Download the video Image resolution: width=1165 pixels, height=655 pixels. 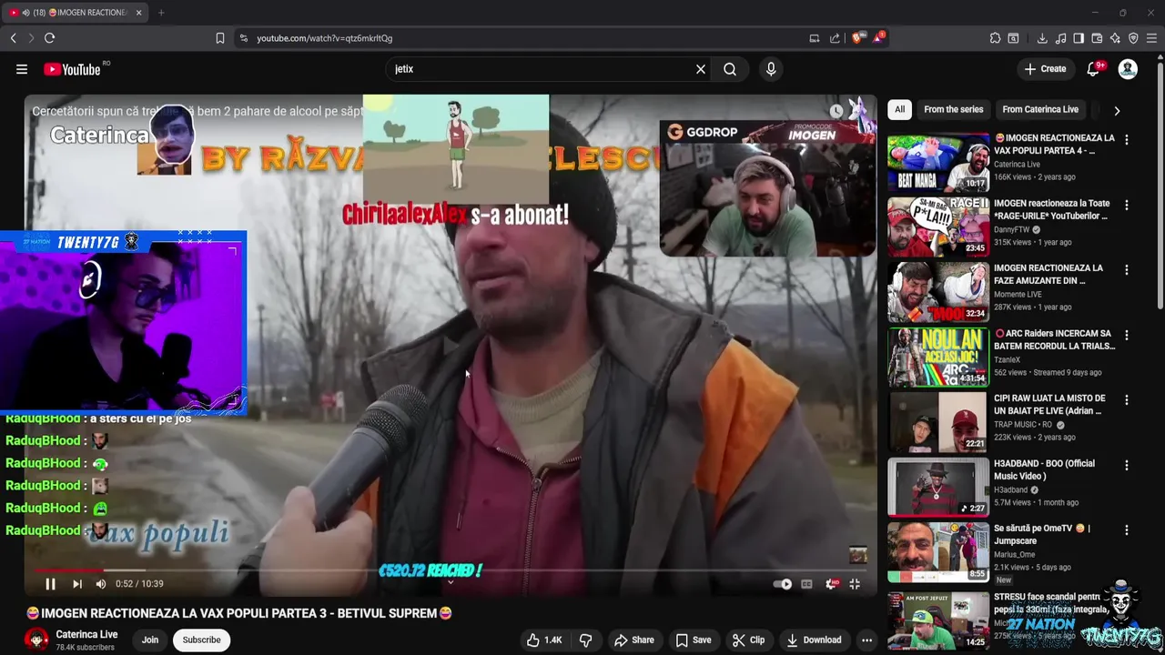[x=814, y=640]
